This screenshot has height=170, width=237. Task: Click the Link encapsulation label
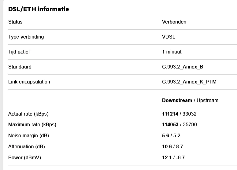tap(29, 82)
